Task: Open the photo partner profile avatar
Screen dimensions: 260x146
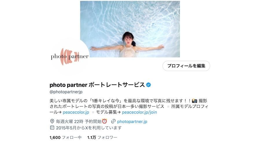Action: tap(70, 57)
